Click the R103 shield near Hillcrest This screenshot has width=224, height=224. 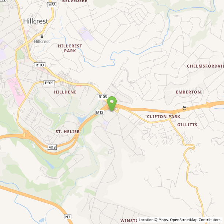(x=40, y=65)
